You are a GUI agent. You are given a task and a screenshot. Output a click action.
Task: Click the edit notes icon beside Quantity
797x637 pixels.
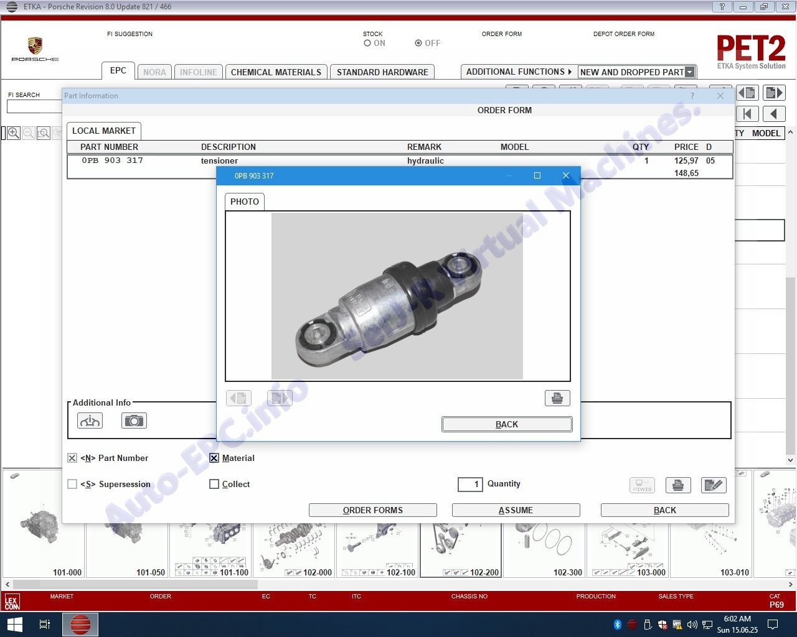pyautogui.click(x=714, y=485)
